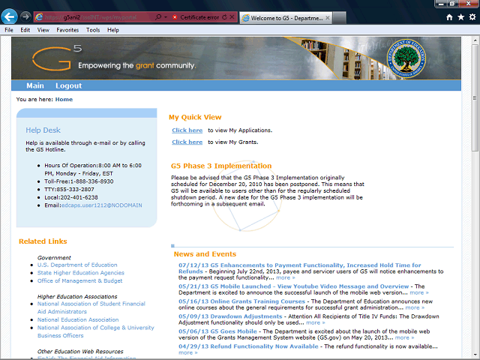This screenshot has height=360, width=480.
Task: Click the browser Forward arrow button
Action: [26, 16]
